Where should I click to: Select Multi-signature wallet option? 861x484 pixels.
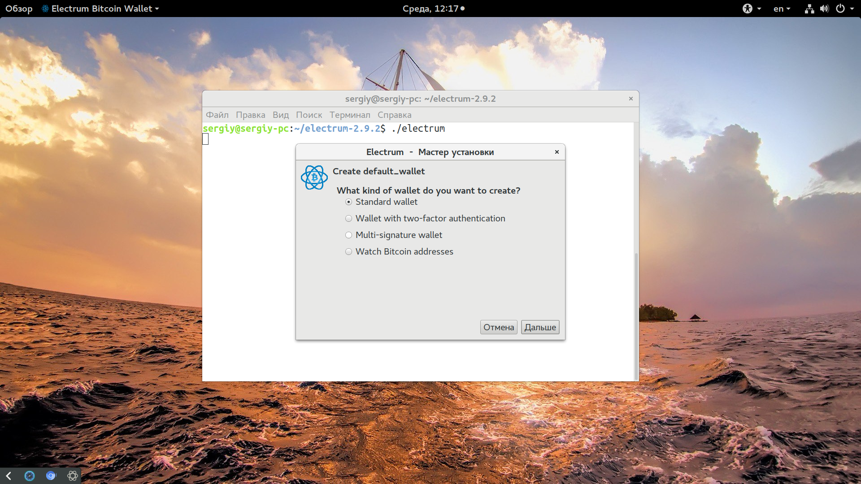(348, 235)
